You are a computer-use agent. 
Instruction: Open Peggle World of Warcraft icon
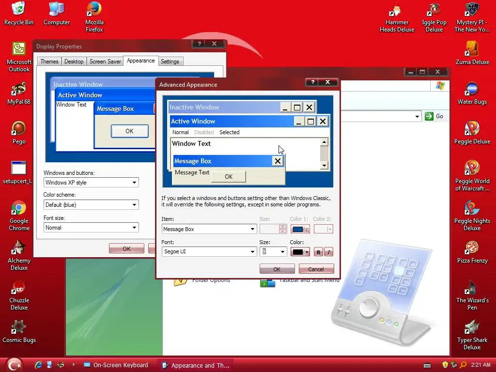(472, 176)
